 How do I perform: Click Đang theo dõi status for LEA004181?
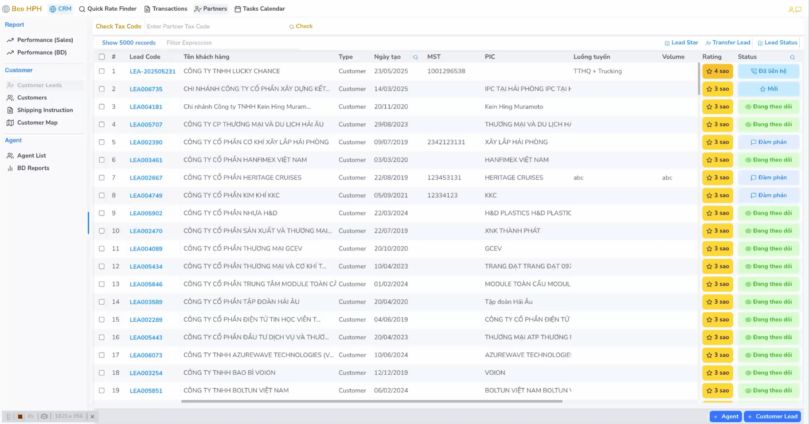click(x=769, y=107)
